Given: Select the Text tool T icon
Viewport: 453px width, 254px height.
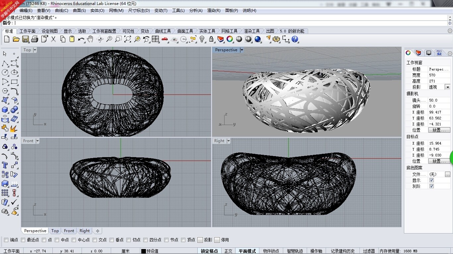Looking at the screenshot, I should 5,165.
